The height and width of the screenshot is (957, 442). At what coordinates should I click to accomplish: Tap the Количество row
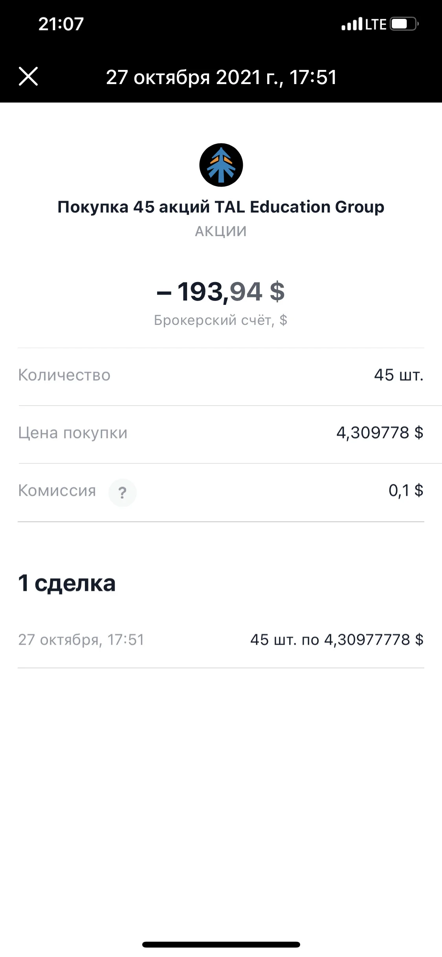point(221,375)
